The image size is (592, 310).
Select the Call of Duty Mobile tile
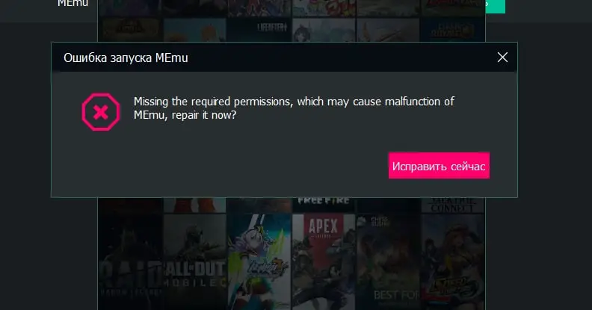195,261
